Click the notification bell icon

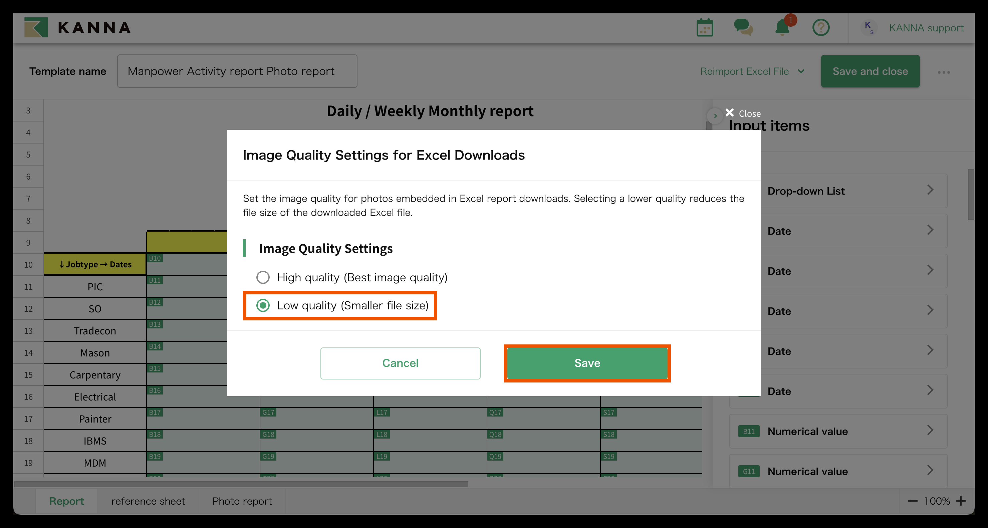[782, 28]
